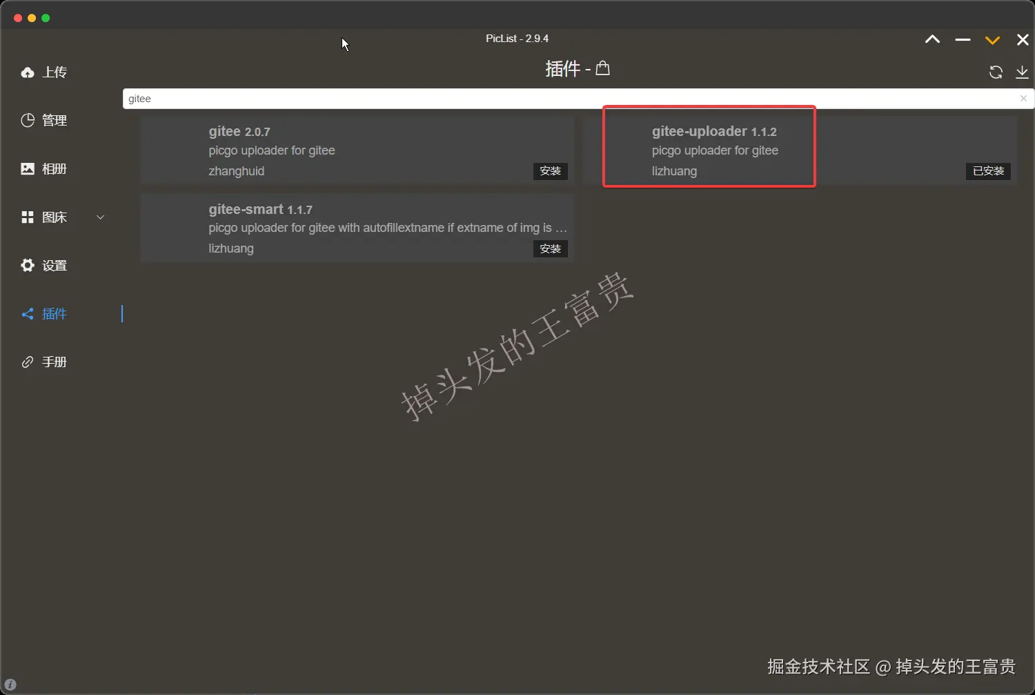Install the gitee 2.0.7 plugin
The width and height of the screenshot is (1035, 695).
pos(550,171)
